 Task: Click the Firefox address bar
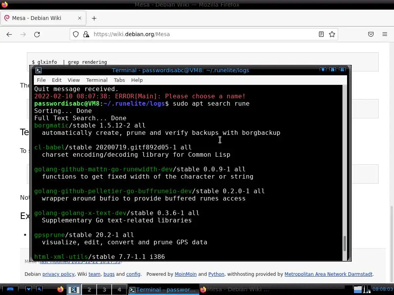pos(204,34)
